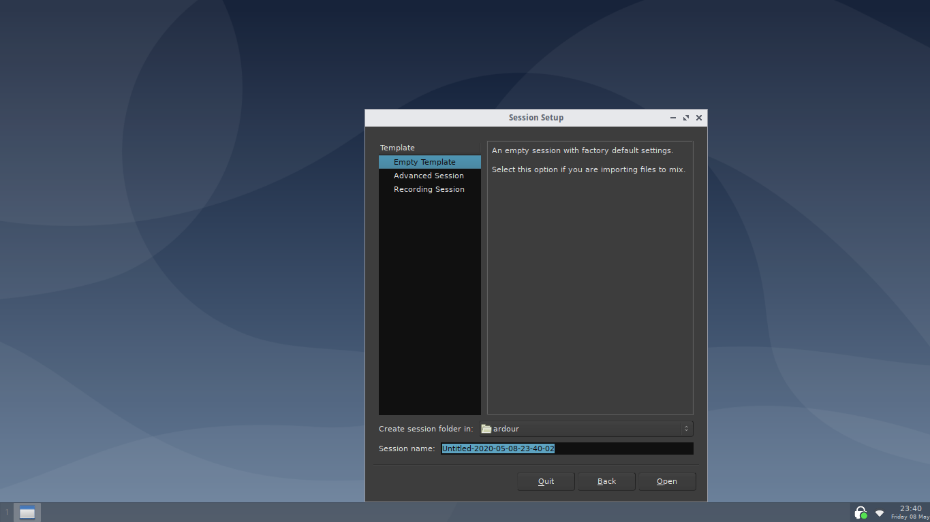Choose the Advanced Session template
Viewport: 930px width, 522px height.
tap(429, 176)
